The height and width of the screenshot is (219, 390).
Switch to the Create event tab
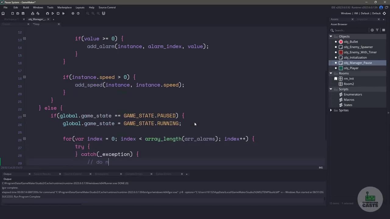pos(6,24)
